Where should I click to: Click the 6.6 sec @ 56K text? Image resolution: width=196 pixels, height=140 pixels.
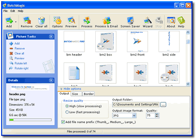18,115
